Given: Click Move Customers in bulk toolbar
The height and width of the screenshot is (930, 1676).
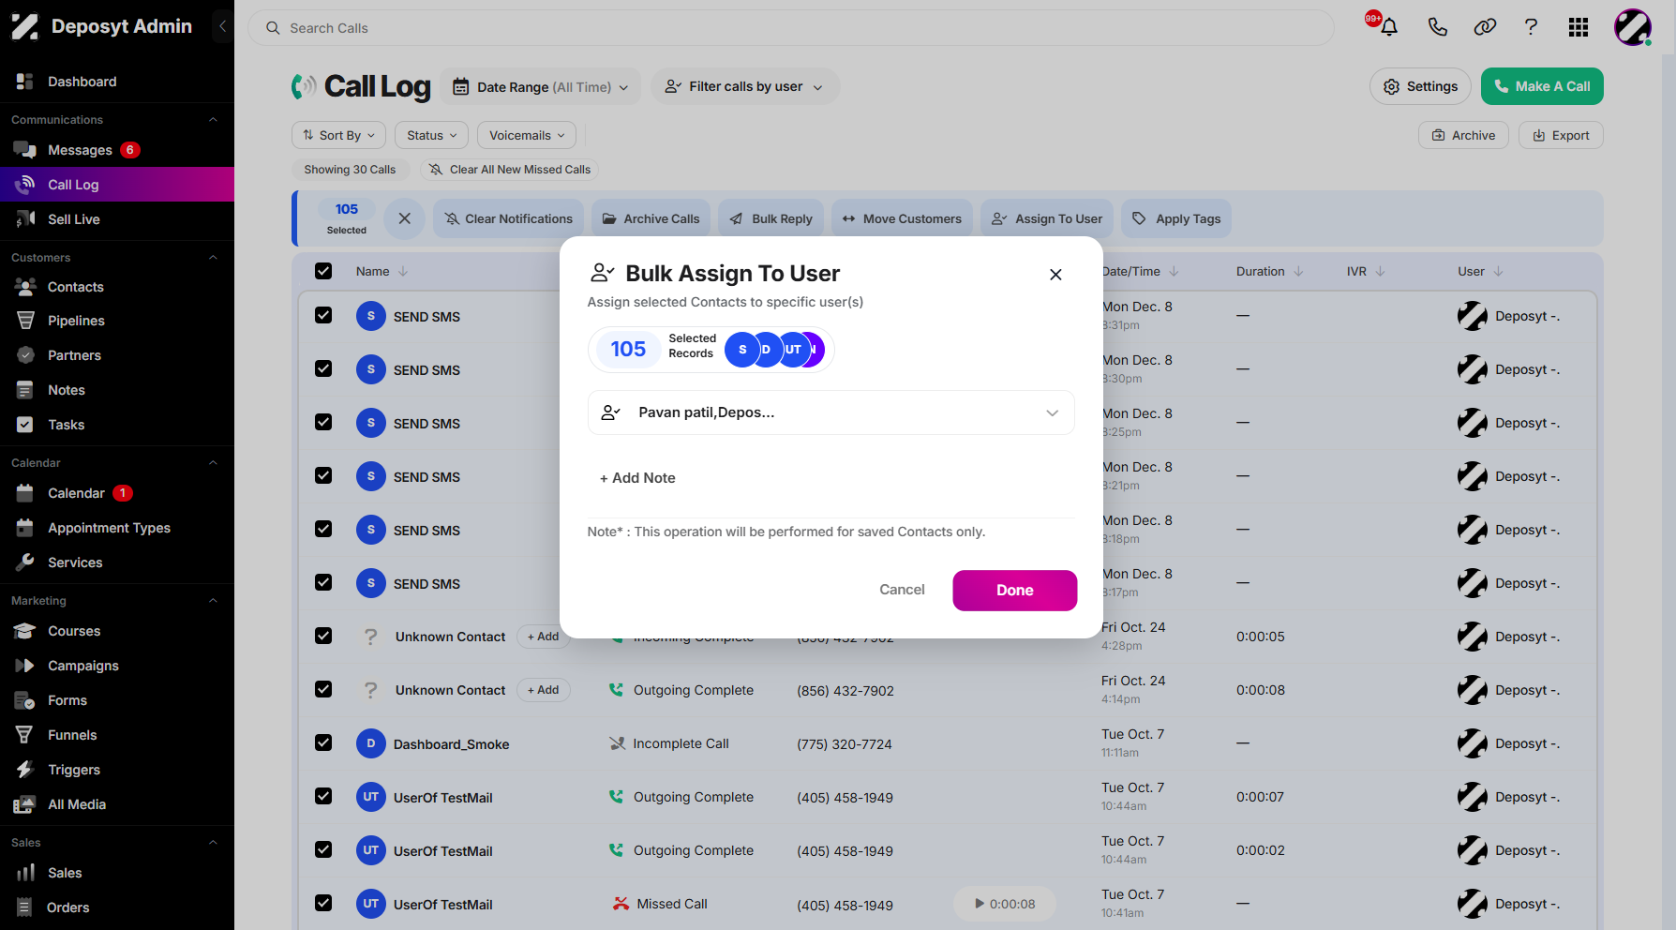Looking at the screenshot, I should pos(902,218).
